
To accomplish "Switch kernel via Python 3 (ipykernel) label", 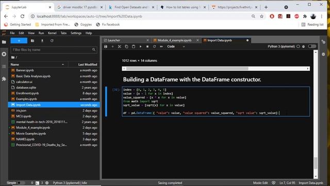I will tap(281, 47).
